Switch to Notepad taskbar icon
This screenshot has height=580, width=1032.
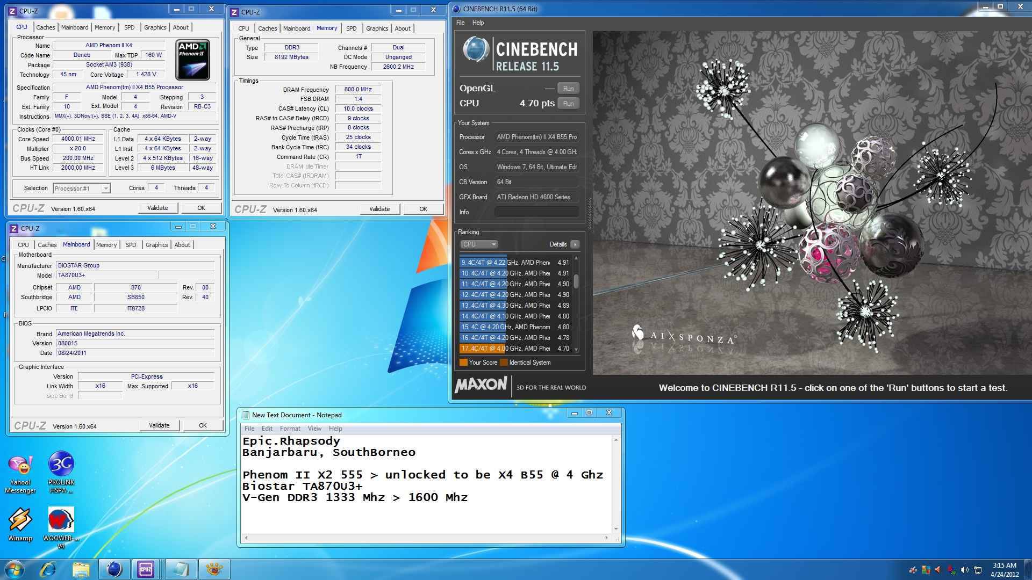click(x=180, y=569)
